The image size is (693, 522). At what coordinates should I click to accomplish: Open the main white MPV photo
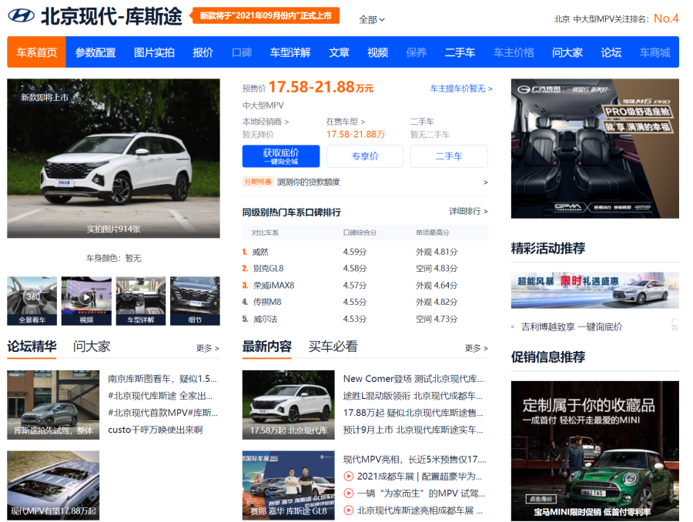coord(113,159)
